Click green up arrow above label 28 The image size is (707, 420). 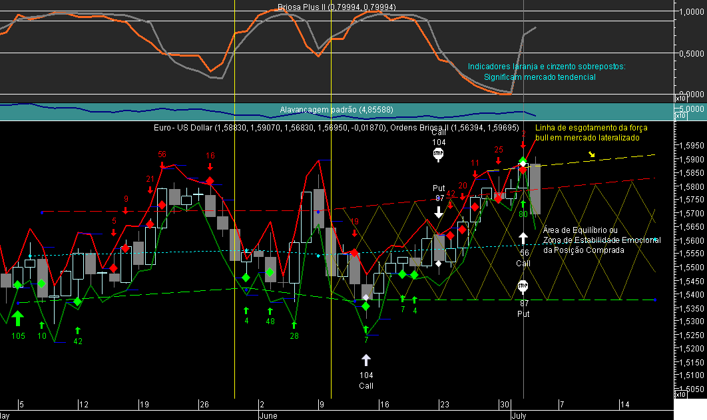[x=294, y=324]
